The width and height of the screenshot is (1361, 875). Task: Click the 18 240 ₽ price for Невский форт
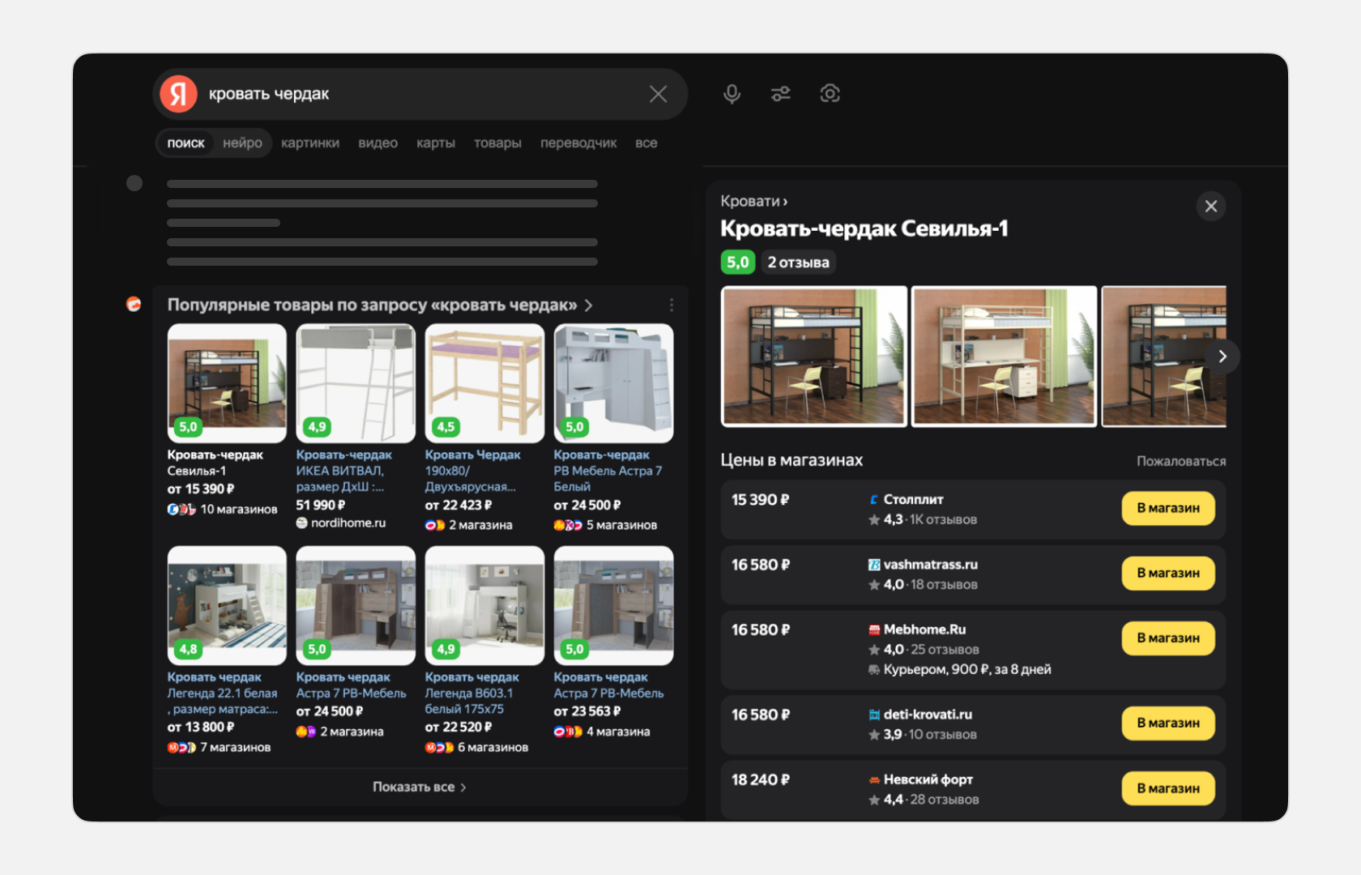click(761, 779)
